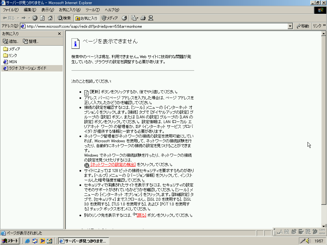
Task: Click サーバーが見つかりませ... taskbar button
Action: coord(83,241)
